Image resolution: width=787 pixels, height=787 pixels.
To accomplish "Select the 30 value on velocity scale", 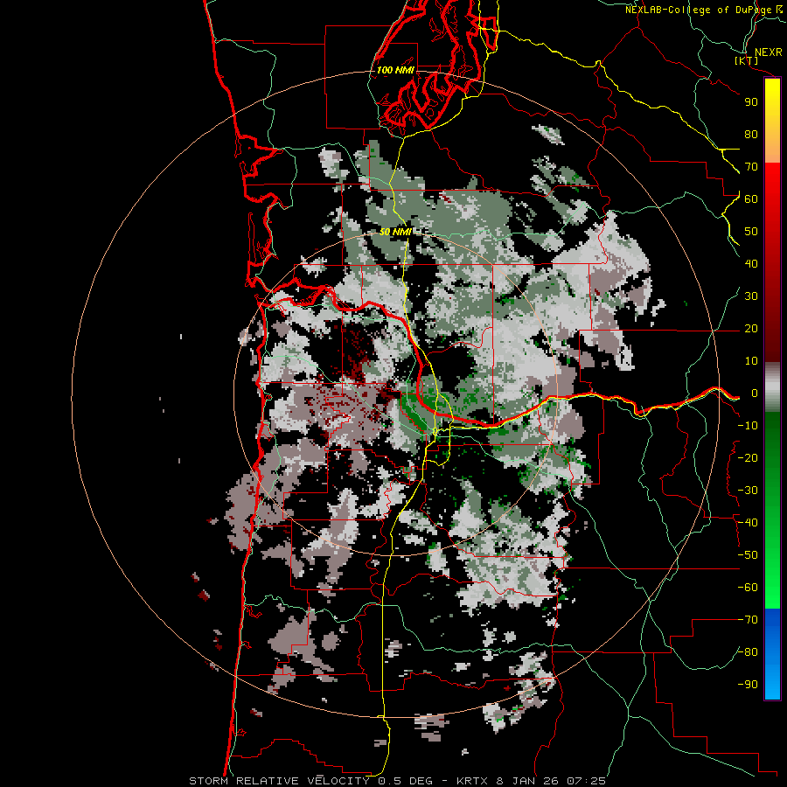I will click(751, 296).
